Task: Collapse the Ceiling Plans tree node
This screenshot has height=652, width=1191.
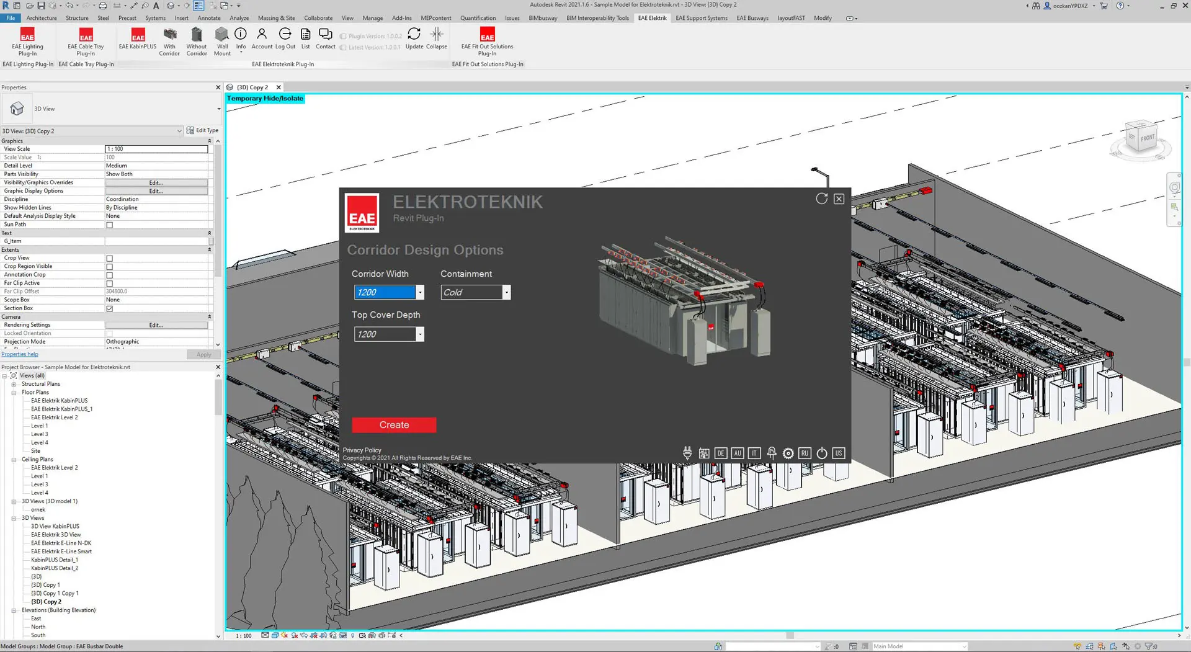Action: click(x=14, y=460)
